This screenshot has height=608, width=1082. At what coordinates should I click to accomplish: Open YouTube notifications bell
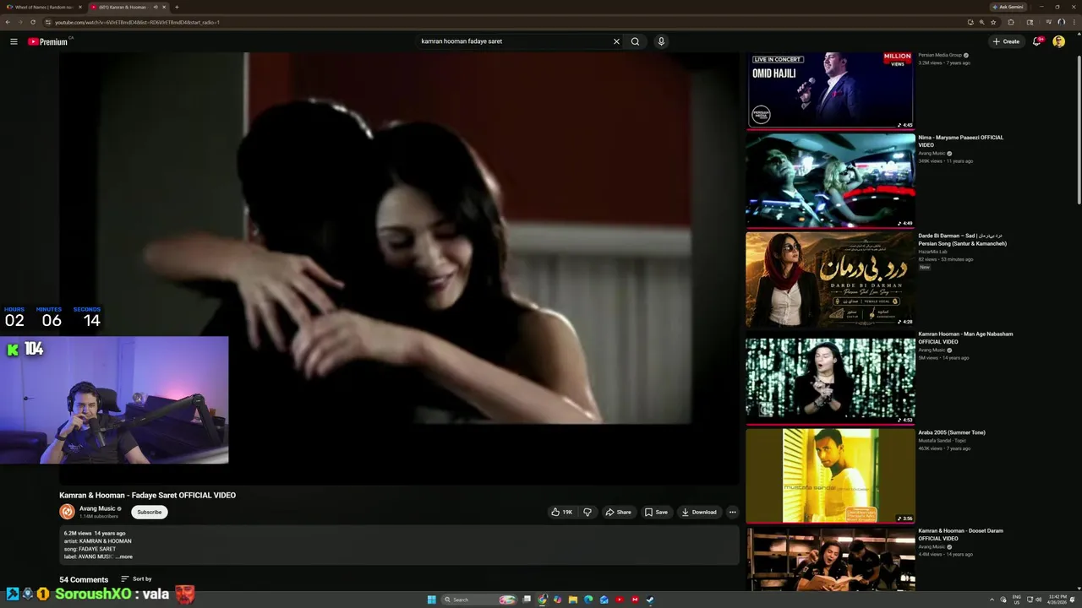pyautogui.click(x=1037, y=41)
